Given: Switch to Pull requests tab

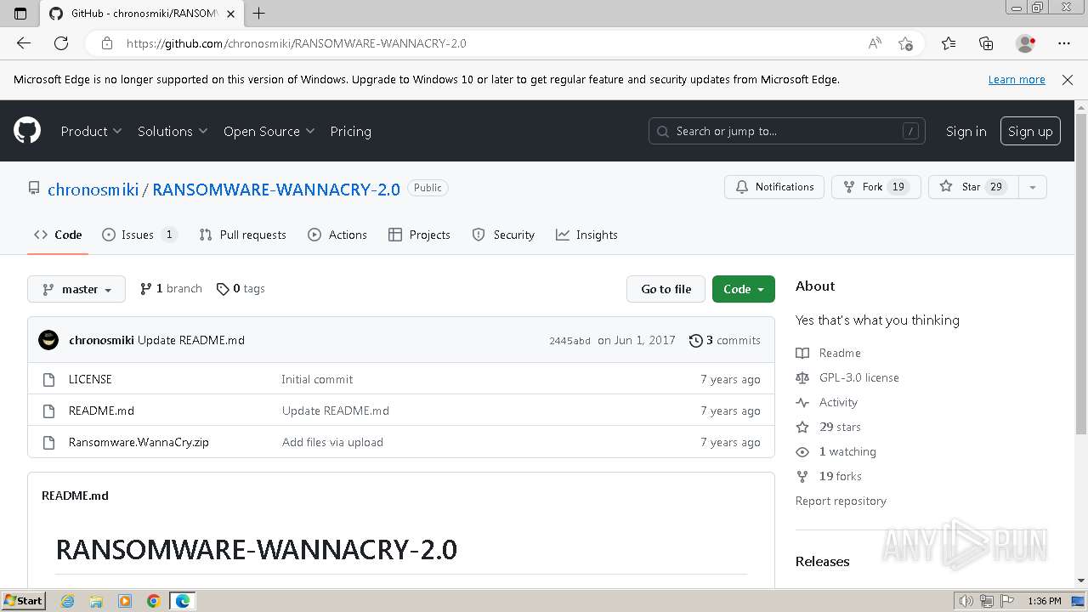Looking at the screenshot, I should click(242, 235).
